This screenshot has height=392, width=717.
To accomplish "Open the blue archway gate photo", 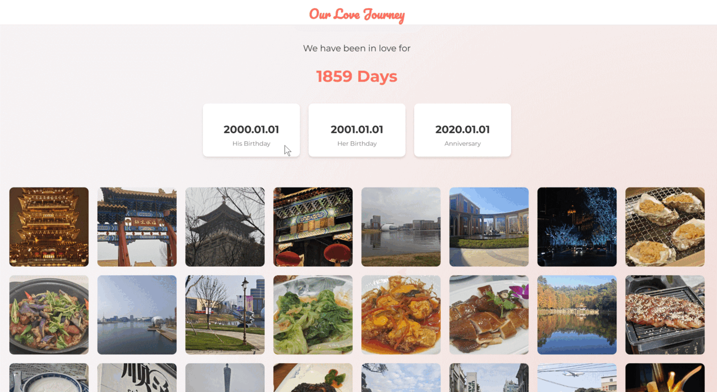I will pyautogui.click(x=137, y=227).
